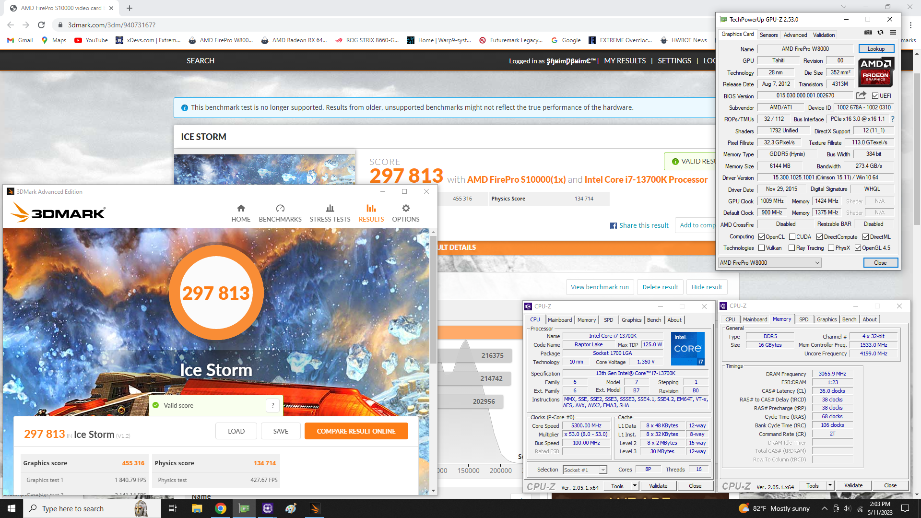This screenshot has height=518, width=921.
Task: Click the AMD Radeon logo in GPU-Z
Action: click(876, 72)
